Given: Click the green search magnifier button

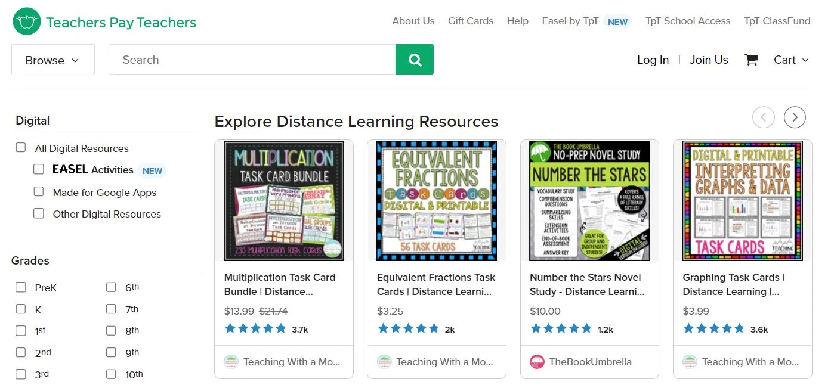Looking at the screenshot, I should tap(415, 60).
